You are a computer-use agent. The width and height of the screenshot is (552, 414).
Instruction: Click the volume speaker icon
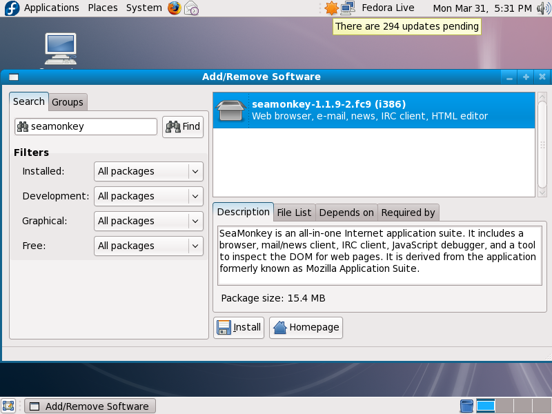[544, 8]
